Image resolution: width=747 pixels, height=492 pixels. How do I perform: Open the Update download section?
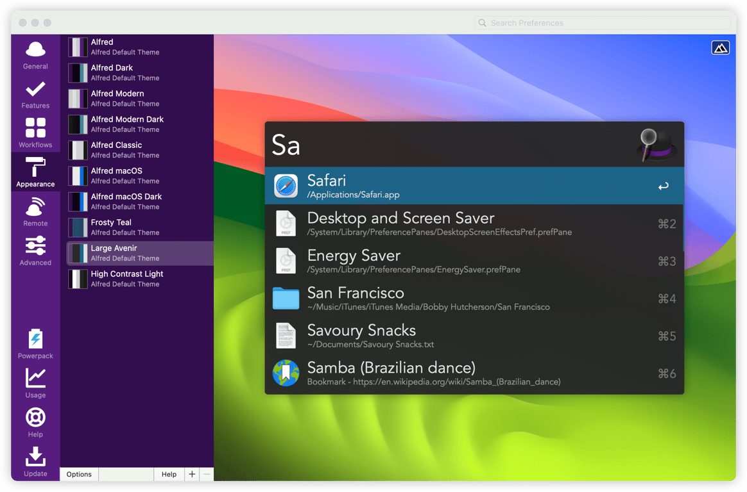[35, 462]
